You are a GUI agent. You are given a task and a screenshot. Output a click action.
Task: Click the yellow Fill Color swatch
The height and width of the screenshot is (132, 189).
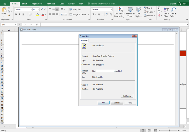(38, 14)
